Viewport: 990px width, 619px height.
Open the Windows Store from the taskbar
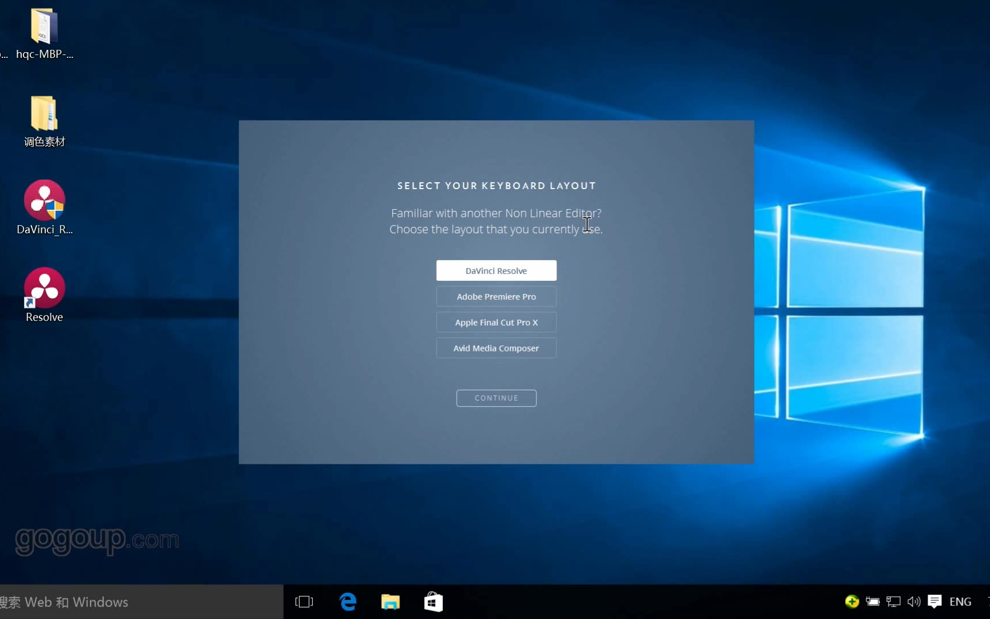pyautogui.click(x=433, y=602)
